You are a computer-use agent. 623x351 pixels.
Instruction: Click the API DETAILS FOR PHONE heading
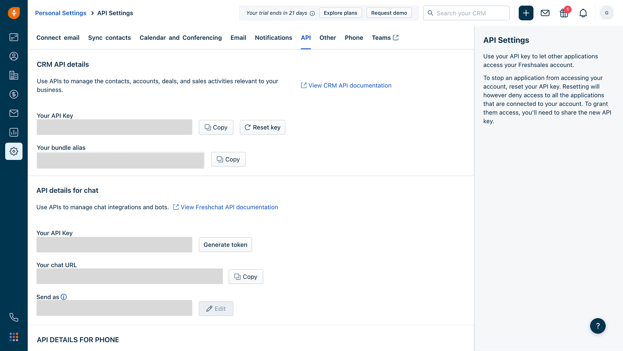click(78, 340)
